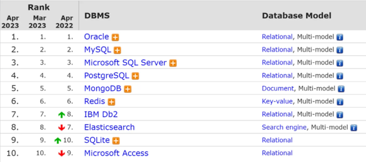Image resolution: width=366 pixels, height=162 pixels.
Task: Click the info icon in the MongoDB row
Action: pyautogui.click(x=341, y=89)
